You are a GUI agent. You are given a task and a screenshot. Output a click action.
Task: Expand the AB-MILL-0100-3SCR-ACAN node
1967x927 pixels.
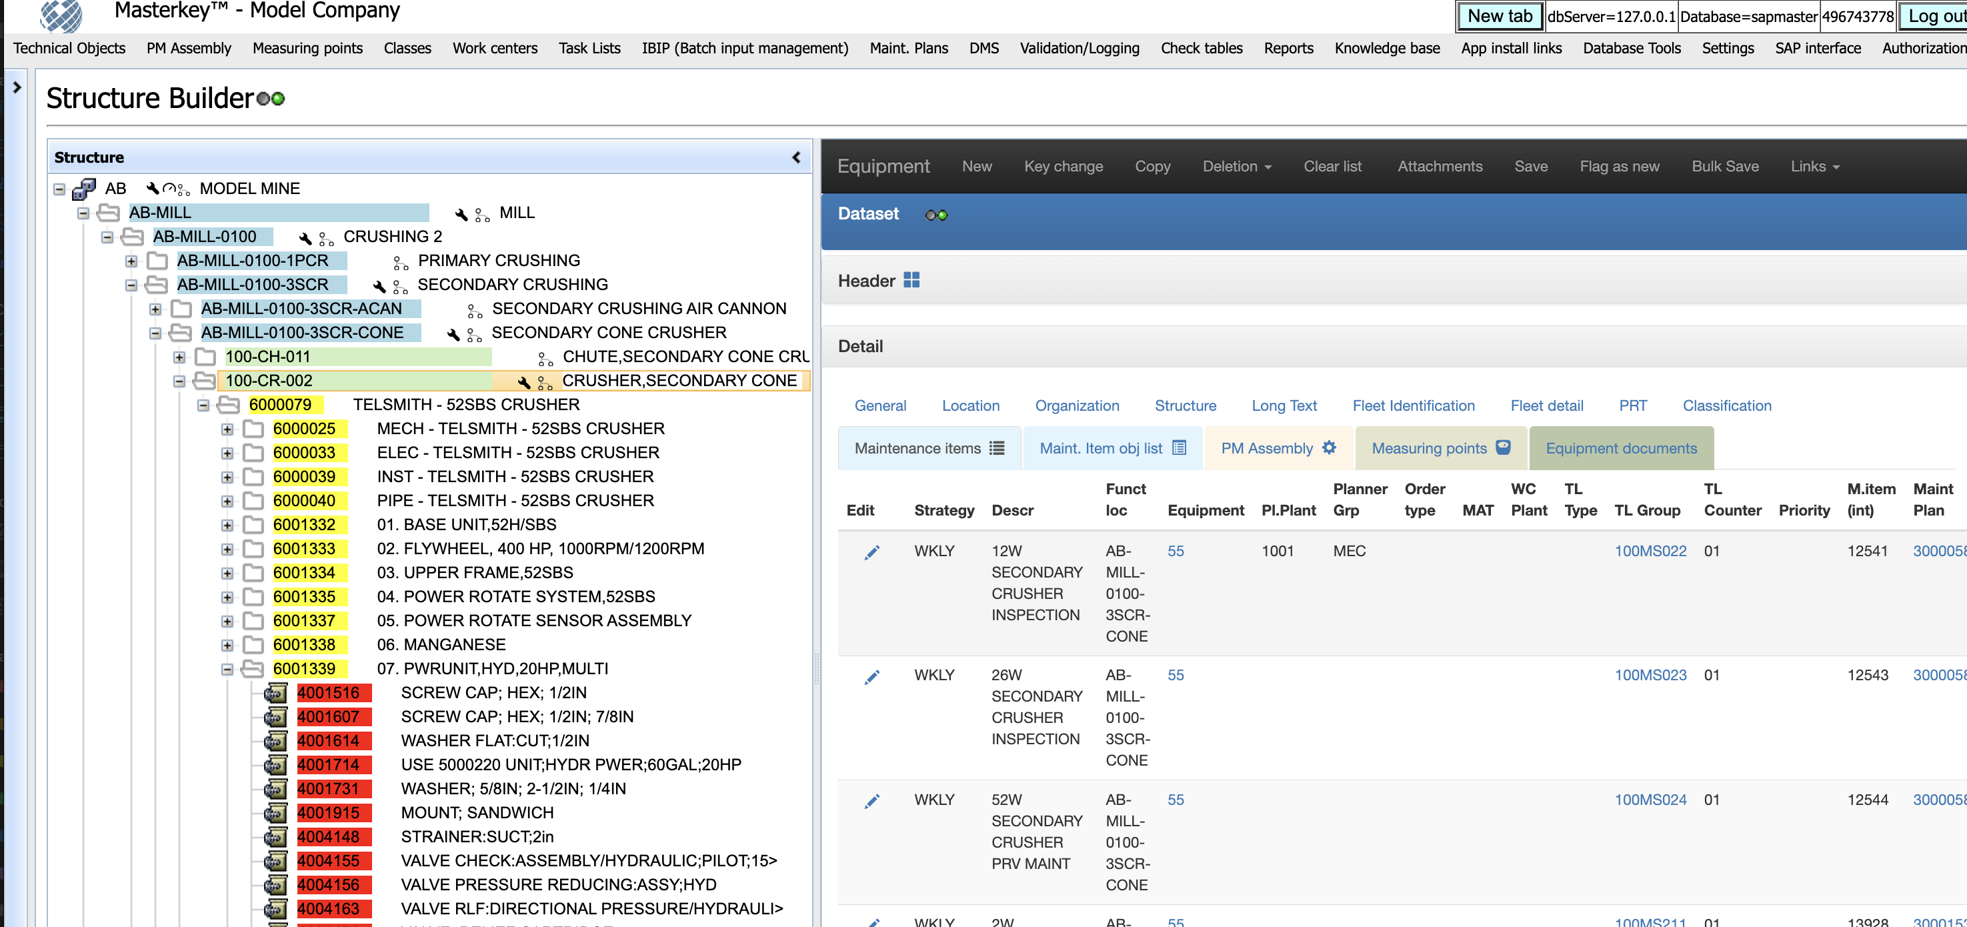[155, 309]
